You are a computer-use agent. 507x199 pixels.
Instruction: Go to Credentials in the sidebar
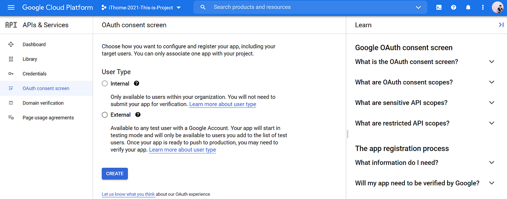coord(34,74)
